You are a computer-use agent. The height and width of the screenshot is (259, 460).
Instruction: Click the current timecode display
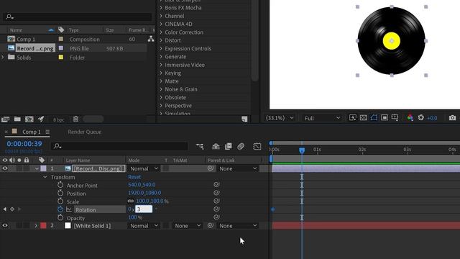[24, 144]
